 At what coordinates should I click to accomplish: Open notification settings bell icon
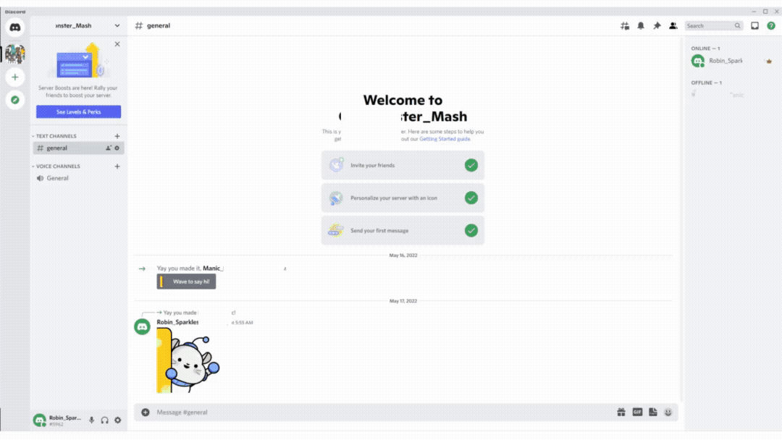click(641, 26)
